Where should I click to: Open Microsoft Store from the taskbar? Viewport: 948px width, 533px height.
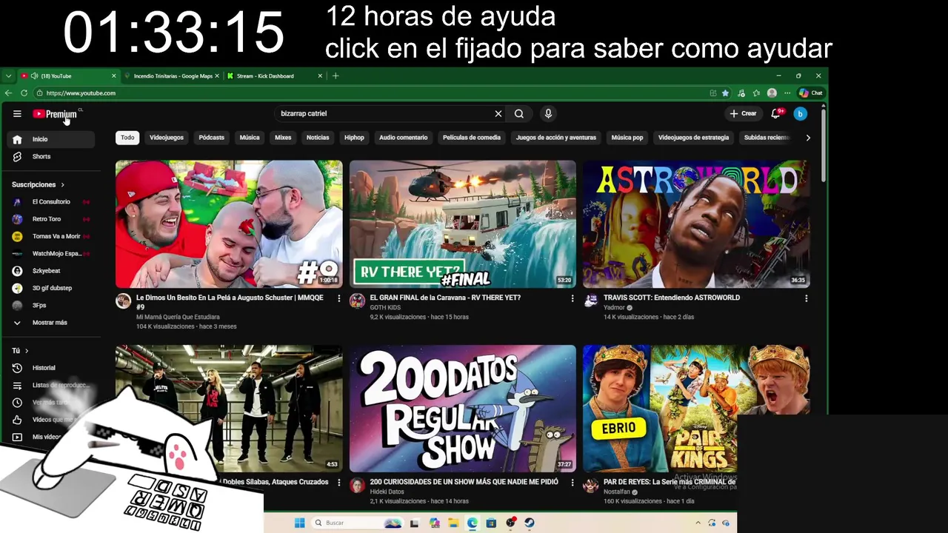(491, 523)
